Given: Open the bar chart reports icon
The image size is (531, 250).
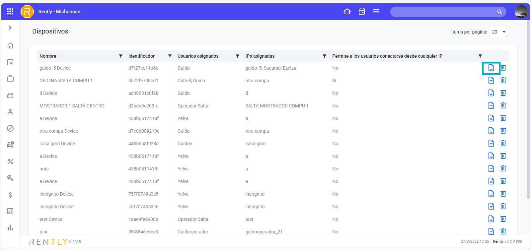Looking at the screenshot, I should click(x=10, y=228).
